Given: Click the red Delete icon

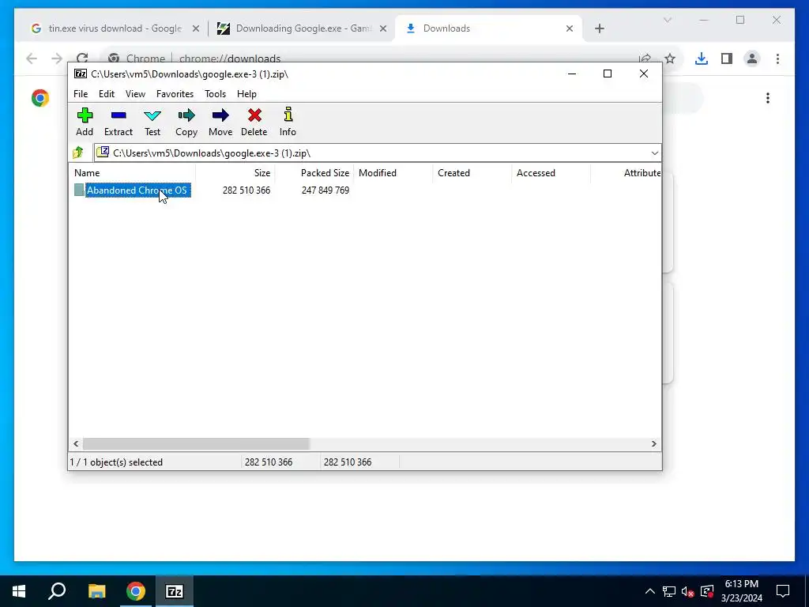Looking at the screenshot, I should pos(254,122).
